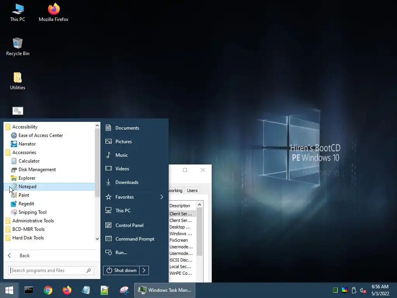Launch Mozilla Firefox from the desktop
Image resolution: width=397 pixels, height=298 pixels.
[54, 13]
